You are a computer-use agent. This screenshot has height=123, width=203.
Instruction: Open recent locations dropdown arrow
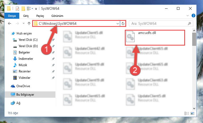[23, 23]
